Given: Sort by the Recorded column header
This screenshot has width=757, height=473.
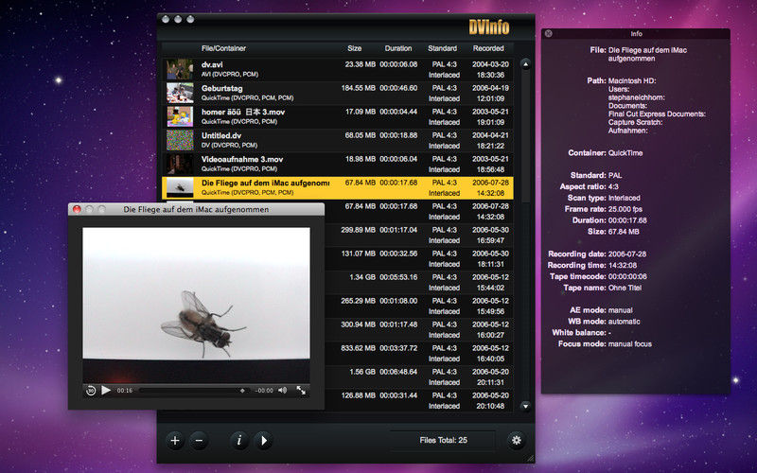Looking at the screenshot, I should pos(488,48).
